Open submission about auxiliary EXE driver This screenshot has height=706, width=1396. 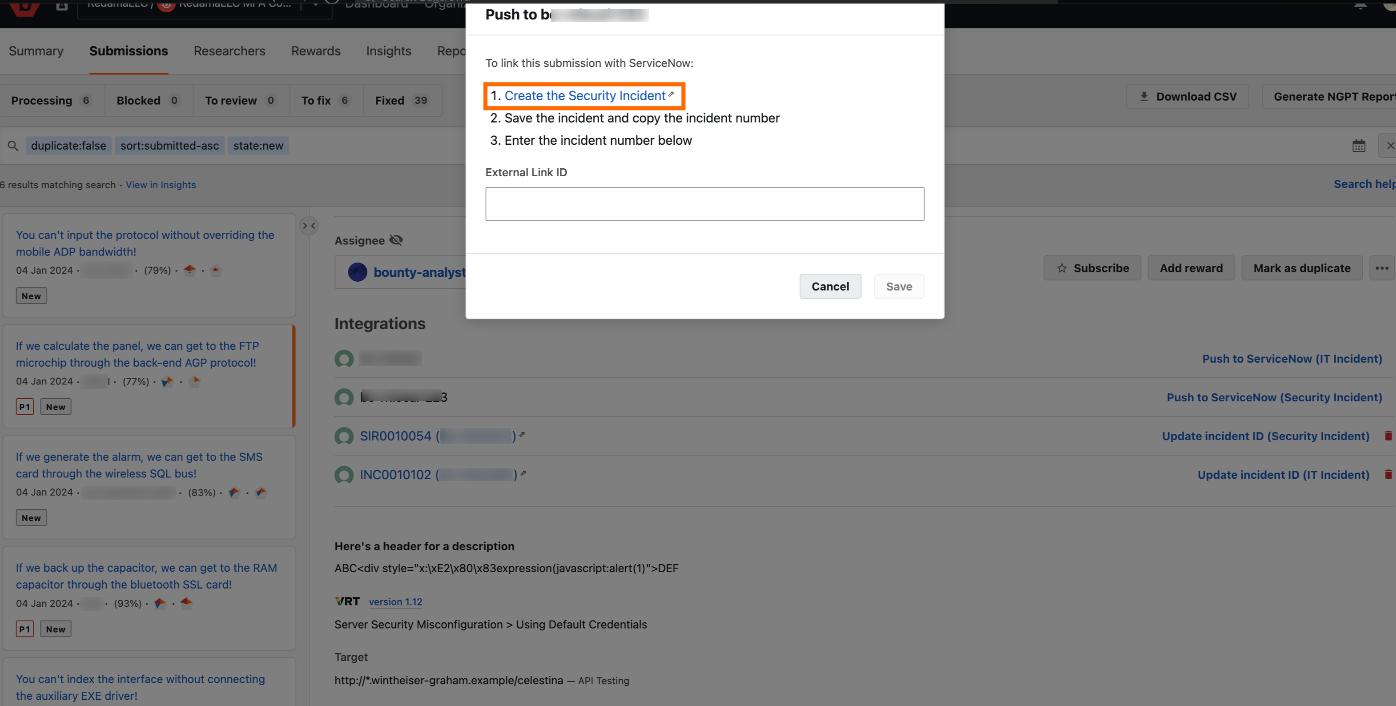(x=140, y=687)
